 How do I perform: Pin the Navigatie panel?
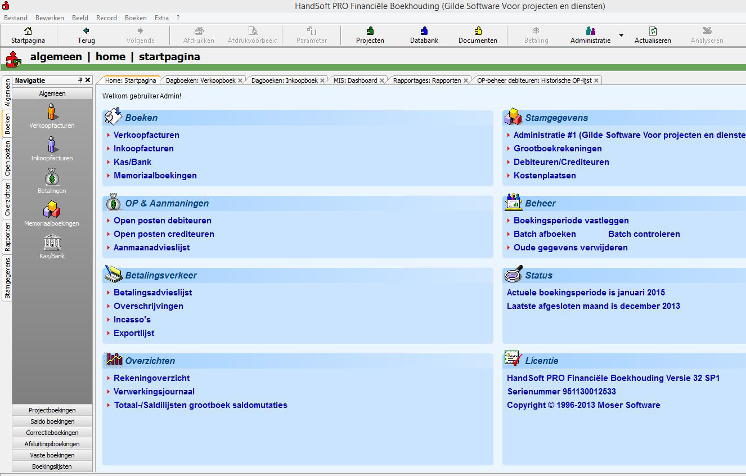80,80
